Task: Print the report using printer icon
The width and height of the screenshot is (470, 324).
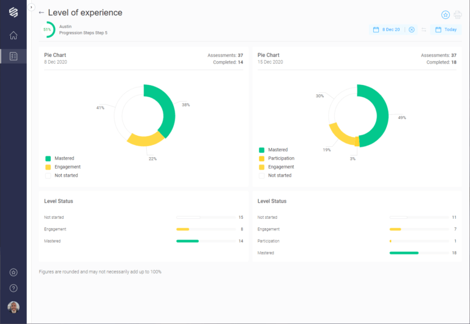Action: (457, 15)
